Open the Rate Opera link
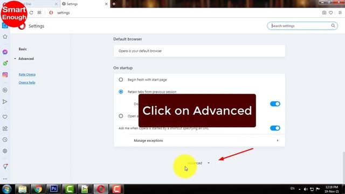 (27, 74)
